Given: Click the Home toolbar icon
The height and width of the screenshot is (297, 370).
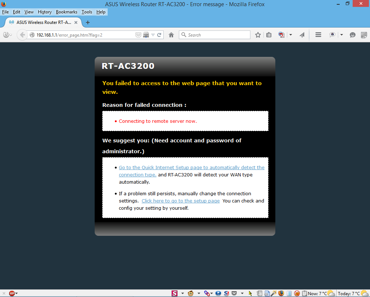Looking at the screenshot, I should coord(171,35).
